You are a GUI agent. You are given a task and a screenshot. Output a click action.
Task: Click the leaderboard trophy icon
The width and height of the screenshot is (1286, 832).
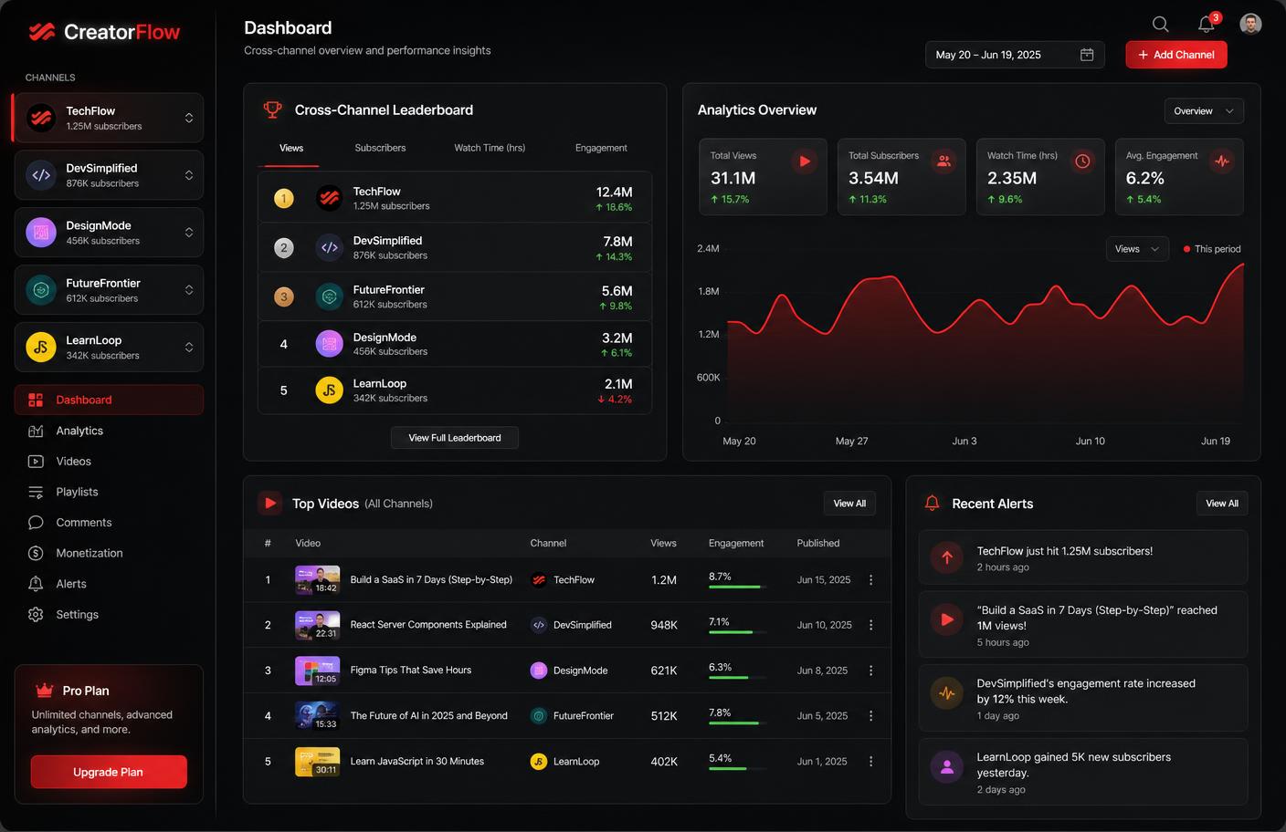coord(272,110)
